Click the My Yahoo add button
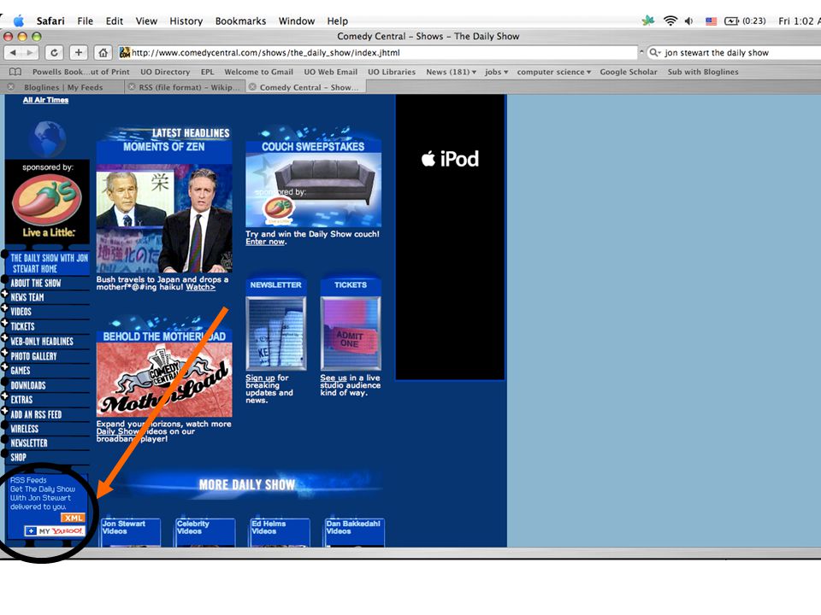The image size is (821, 615). pyautogui.click(x=55, y=530)
